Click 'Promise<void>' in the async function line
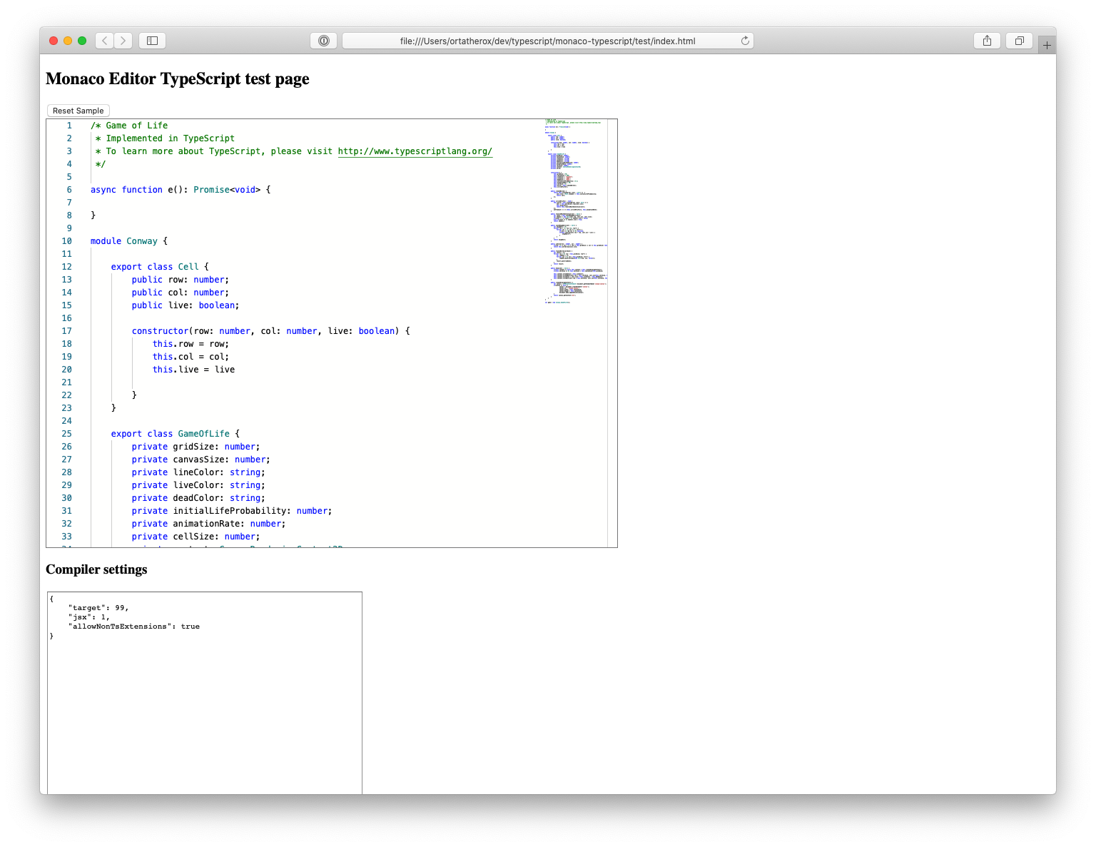This screenshot has height=847, width=1096. click(x=227, y=190)
